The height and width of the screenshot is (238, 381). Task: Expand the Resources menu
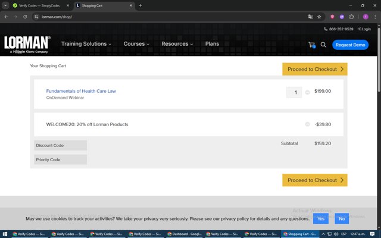click(177, 44)
